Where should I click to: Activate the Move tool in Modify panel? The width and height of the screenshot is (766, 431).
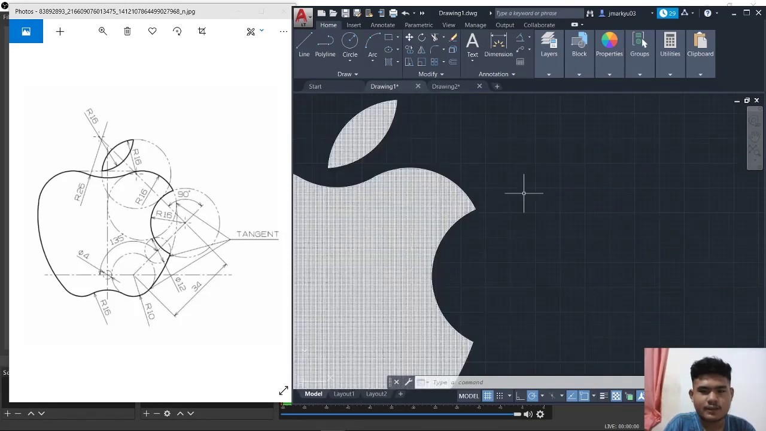point(409,37)
